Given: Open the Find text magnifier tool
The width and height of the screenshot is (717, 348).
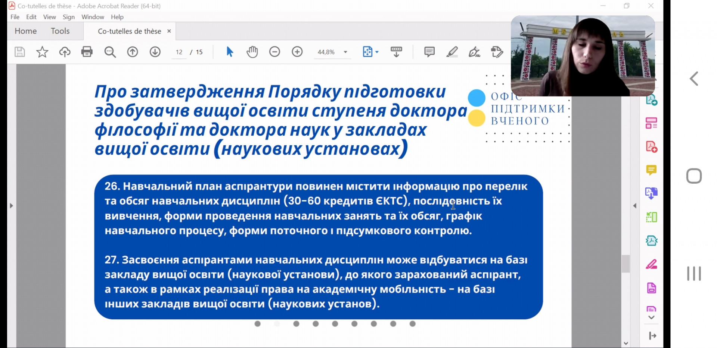Looking at the screenshot, I should pos(110,52).
